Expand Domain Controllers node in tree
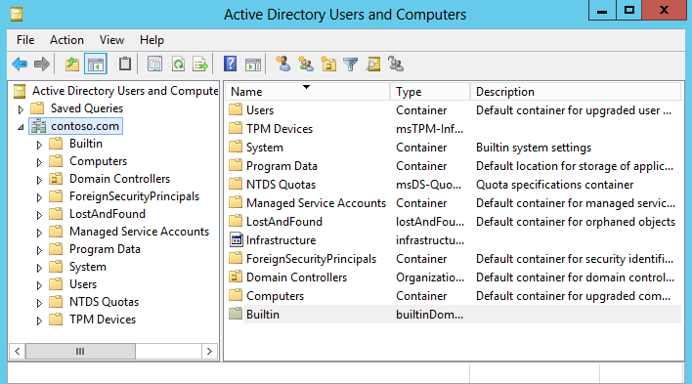The width and height of the screenshot is (692, 384). 39,180
